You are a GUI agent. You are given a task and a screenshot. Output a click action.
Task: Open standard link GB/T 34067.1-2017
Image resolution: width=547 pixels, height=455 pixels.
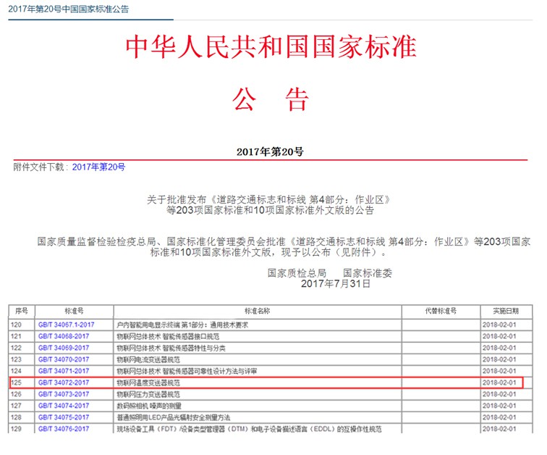tap(66, 325)
